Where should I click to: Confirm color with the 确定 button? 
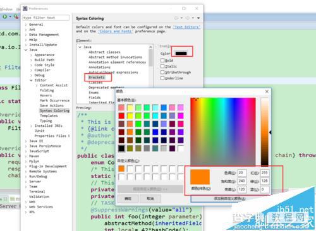coord(128,198)
